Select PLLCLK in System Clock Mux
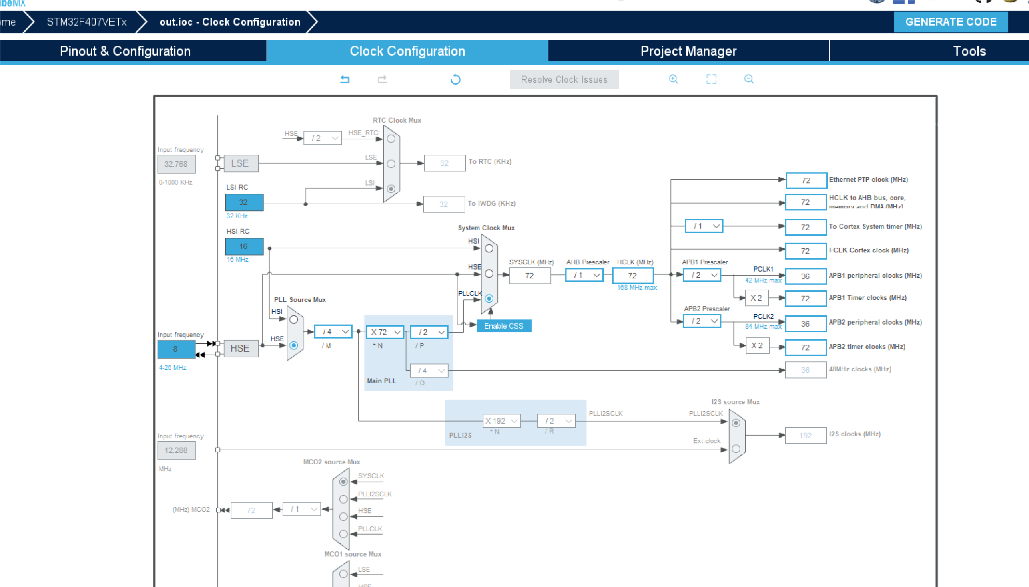This screenshot has width=1029, height=587. click(489, 299)
